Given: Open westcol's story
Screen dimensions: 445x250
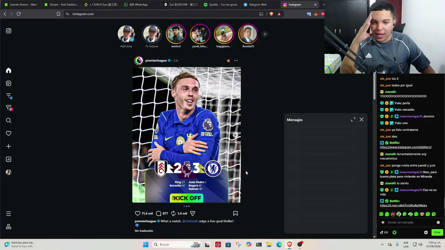Looking at the screenshot, I should click(x=176, y=34).
